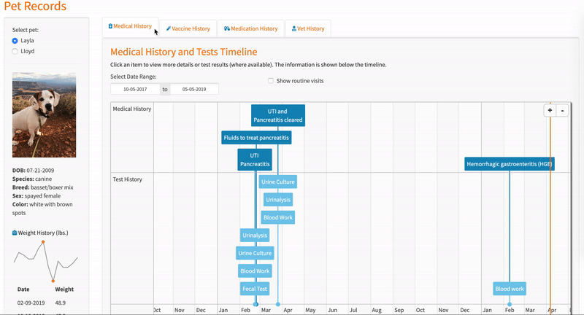This screenshot has height=315, width=584.
Task: Click the pills icon on Medication History
Action: click(x=227, y=29)
